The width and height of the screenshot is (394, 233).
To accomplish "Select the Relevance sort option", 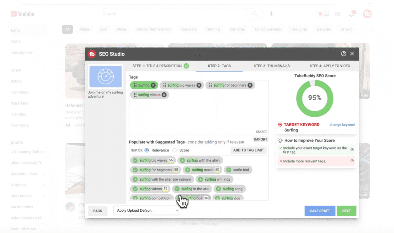I will pos(147,150).
